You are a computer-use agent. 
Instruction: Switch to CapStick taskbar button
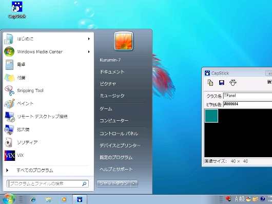click(x=80, y=199)
